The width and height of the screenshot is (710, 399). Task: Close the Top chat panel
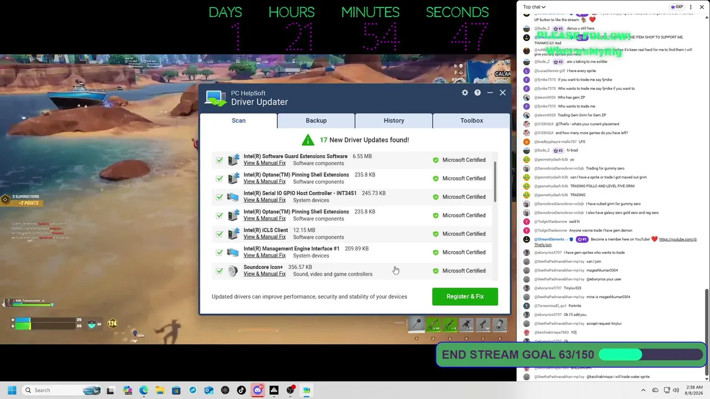point(702,7)
